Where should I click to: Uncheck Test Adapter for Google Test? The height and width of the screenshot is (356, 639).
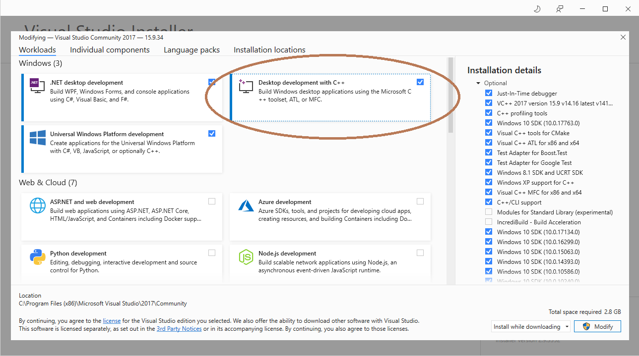coord(489,162)
